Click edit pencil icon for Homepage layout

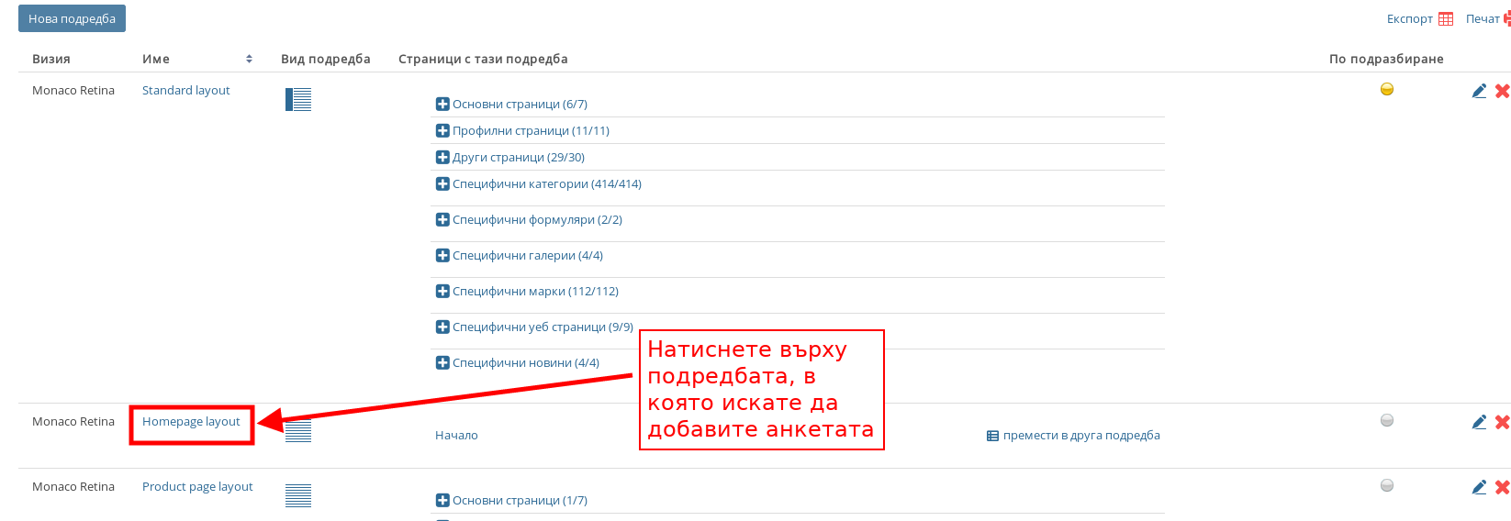pyautogui.click(x=1479, y=422)
